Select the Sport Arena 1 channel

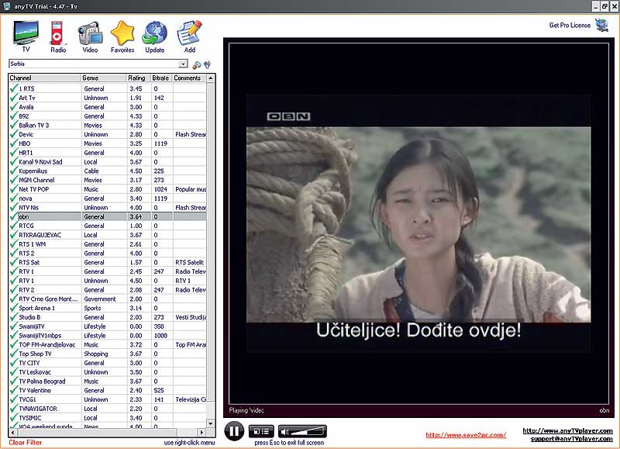click(107, 308)
